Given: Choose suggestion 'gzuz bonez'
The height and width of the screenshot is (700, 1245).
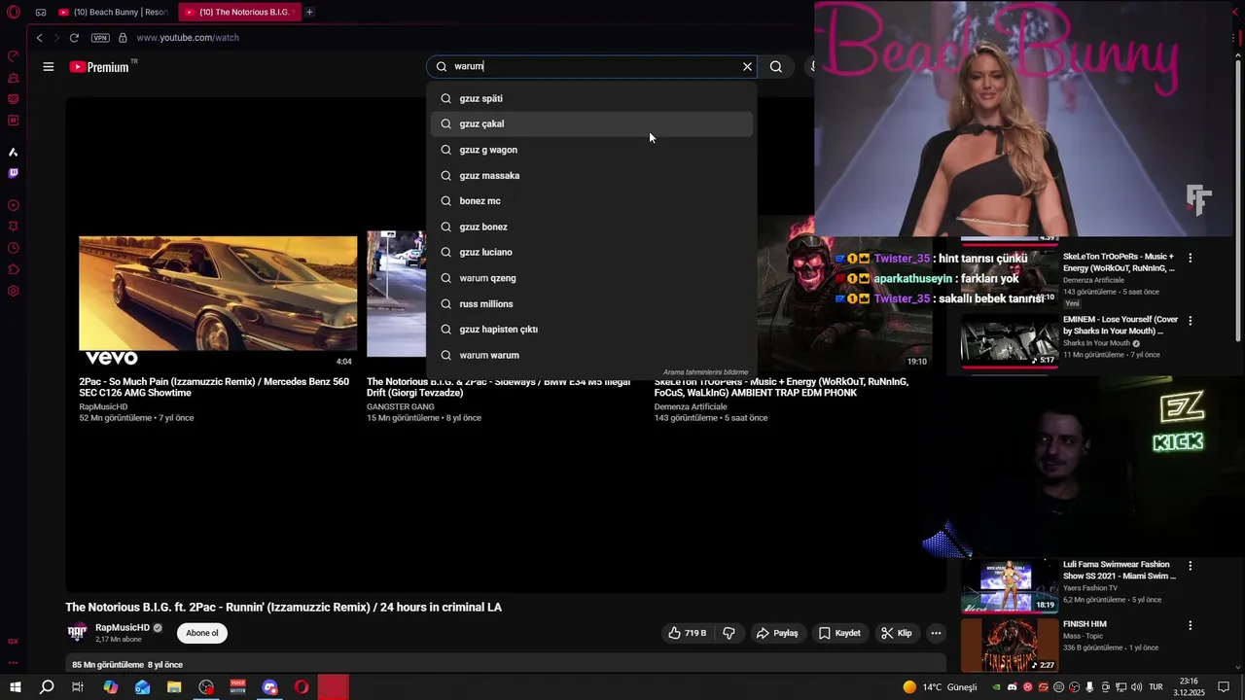Looking at the screenshot, I should pos(591,227).
